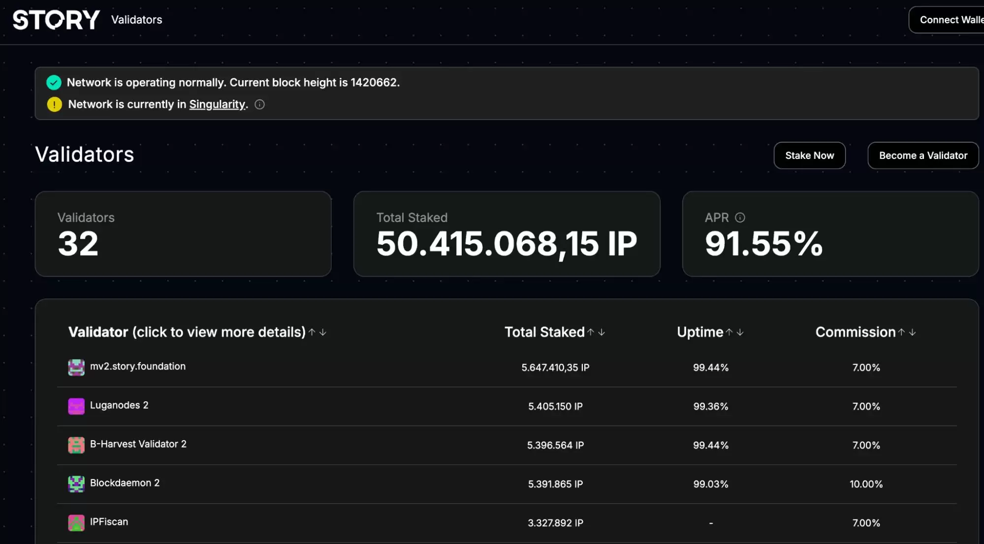Click the Luganodes 2 avatar icon
The width and height of the screenshot is (984, 544).
pos(76,406)
